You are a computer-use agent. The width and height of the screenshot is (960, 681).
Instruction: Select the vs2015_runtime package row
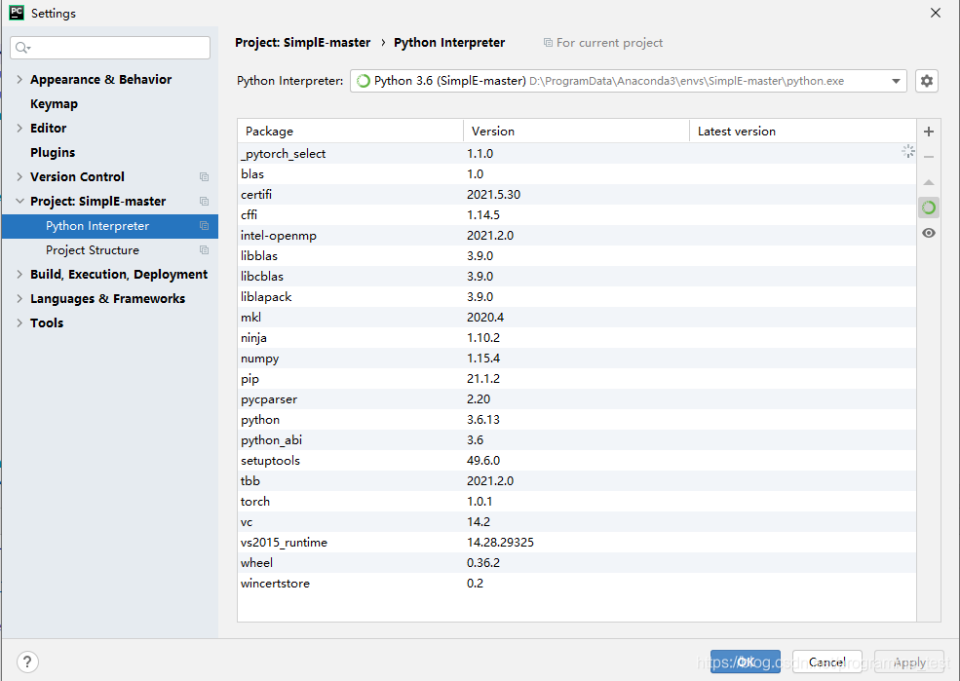[x=577, y=542]
